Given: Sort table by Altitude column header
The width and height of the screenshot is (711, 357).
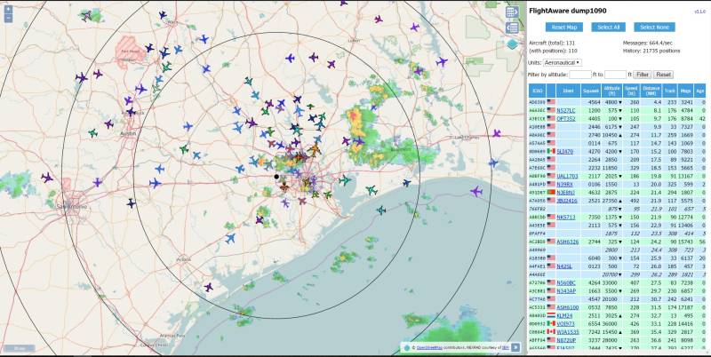Looking at the screenshot, I should (611, 91).
